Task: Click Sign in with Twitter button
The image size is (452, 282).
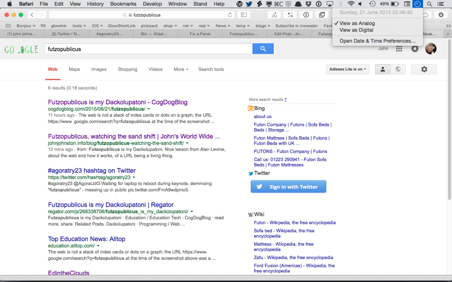Action: click(288, 186)
